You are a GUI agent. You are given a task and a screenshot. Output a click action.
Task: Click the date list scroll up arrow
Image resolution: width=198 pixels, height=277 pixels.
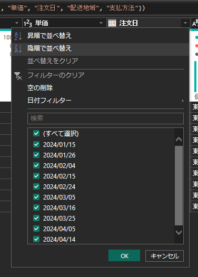click(x=179, y=140)
